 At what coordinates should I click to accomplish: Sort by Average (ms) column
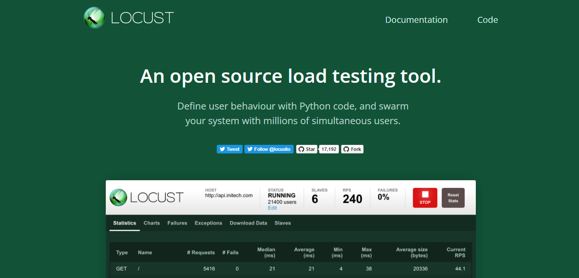coord(304,253)
